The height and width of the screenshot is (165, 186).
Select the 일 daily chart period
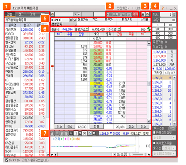pos(52,133)
